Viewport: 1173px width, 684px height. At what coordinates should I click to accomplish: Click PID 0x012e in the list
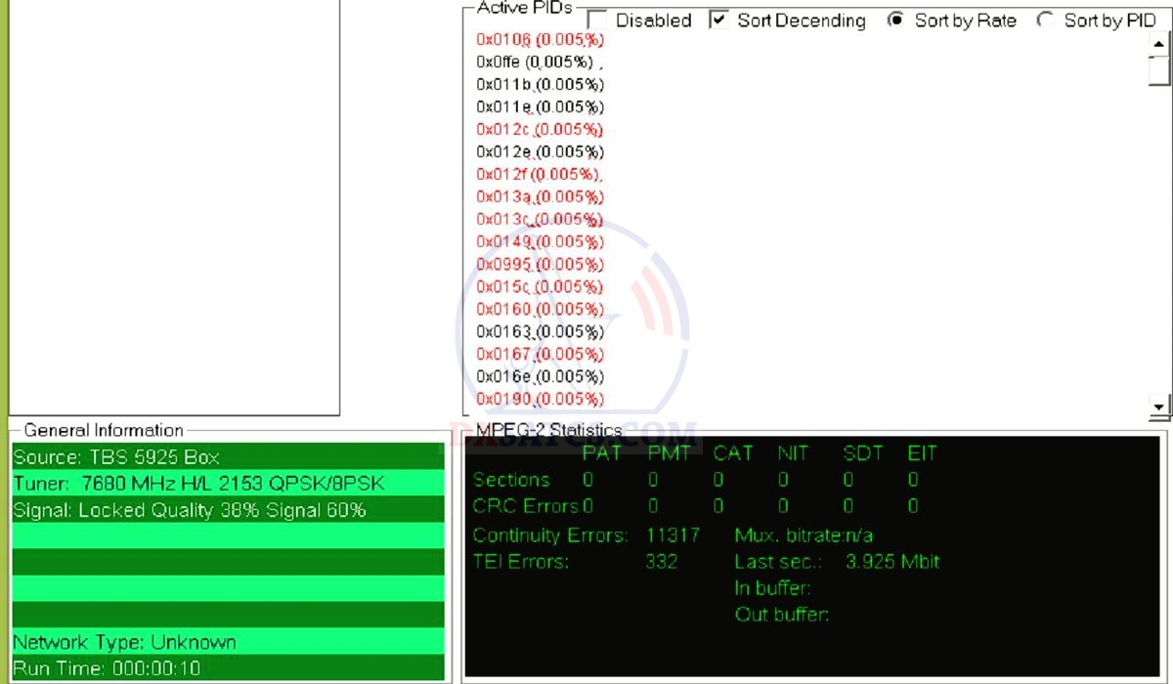pos(540,152)
